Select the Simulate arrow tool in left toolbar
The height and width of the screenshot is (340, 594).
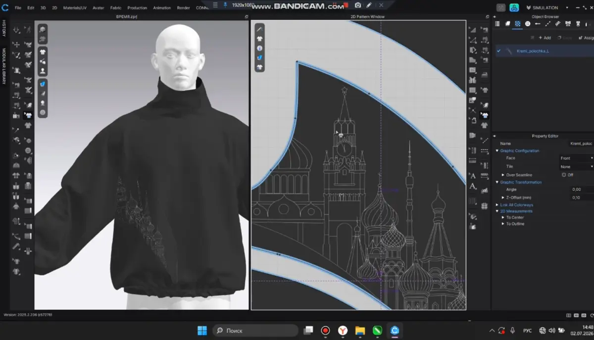click(x=16, y=30)
